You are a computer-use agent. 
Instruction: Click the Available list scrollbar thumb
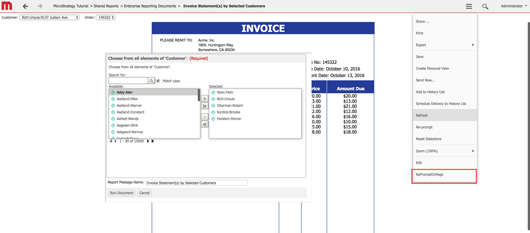(199, 95)
